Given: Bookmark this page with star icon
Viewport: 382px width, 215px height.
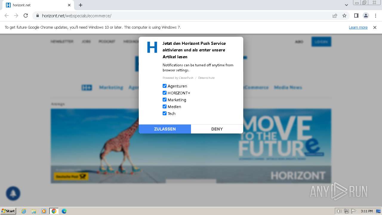Looking at the screenshot, I should point(344,16).
